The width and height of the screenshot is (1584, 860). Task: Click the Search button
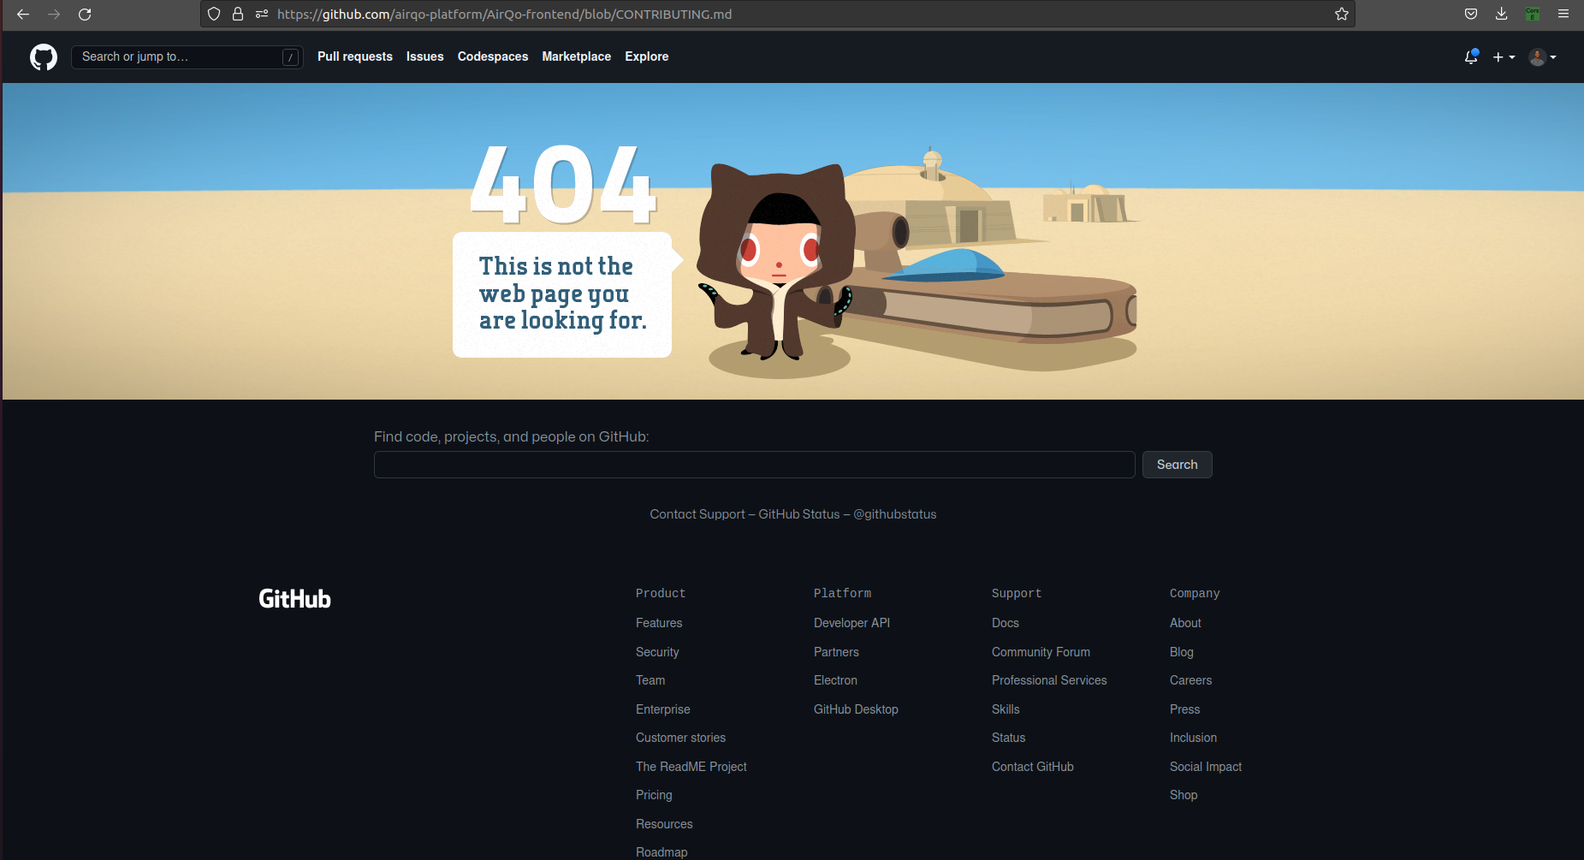[1177, 464]
